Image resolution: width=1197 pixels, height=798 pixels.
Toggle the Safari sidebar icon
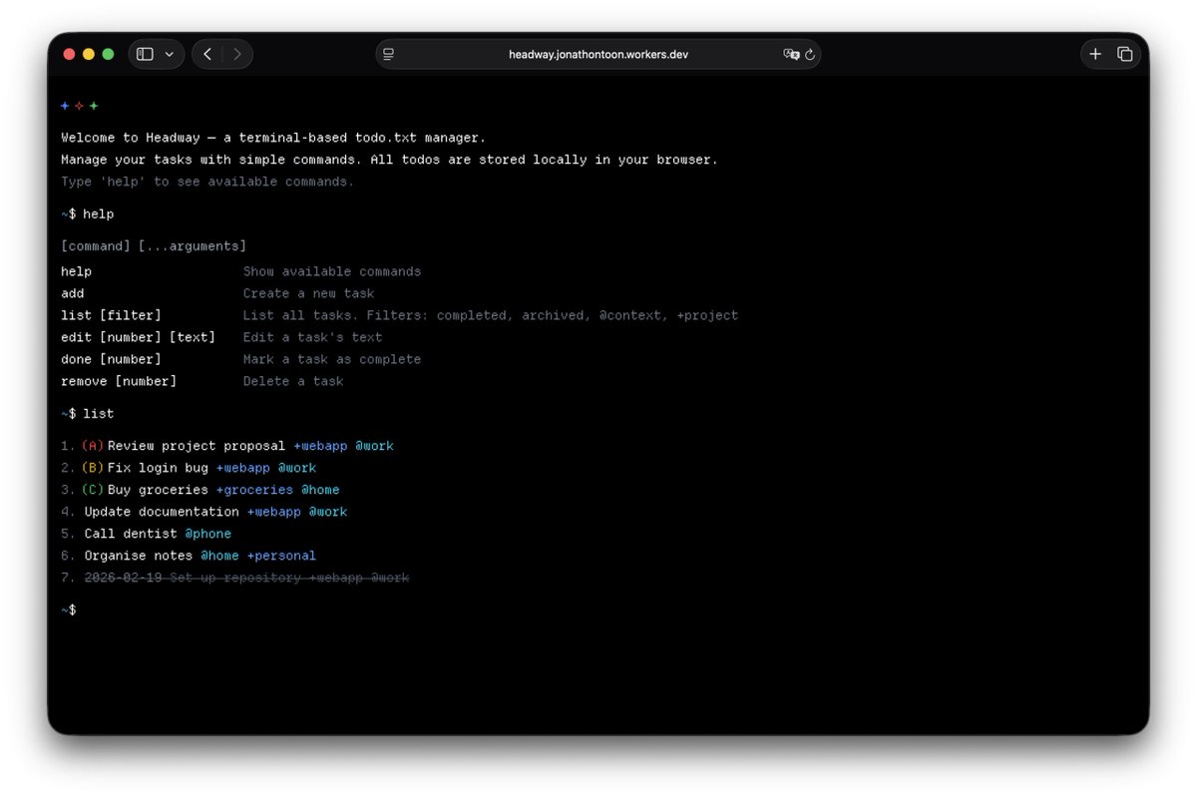tap(145, 54)
